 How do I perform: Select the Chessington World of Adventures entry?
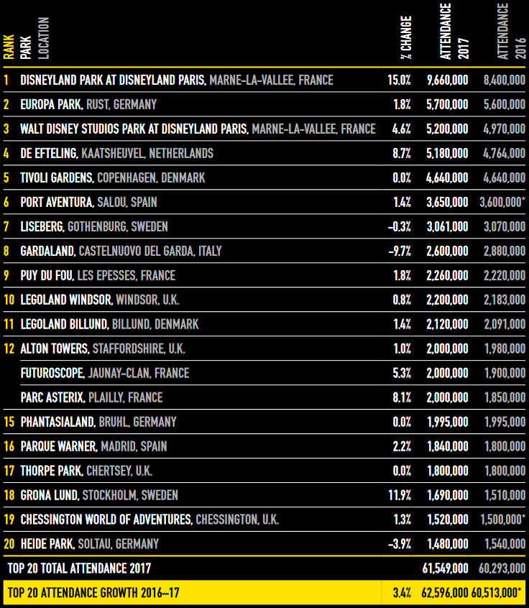[106, 520]
